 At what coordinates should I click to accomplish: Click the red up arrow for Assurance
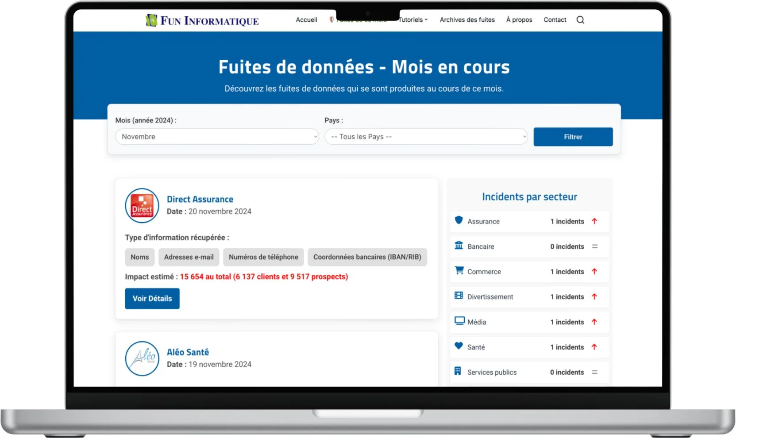594,221
